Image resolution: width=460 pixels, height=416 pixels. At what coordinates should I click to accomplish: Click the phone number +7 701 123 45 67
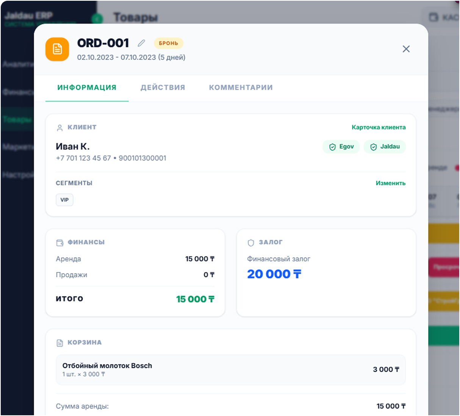83,158
